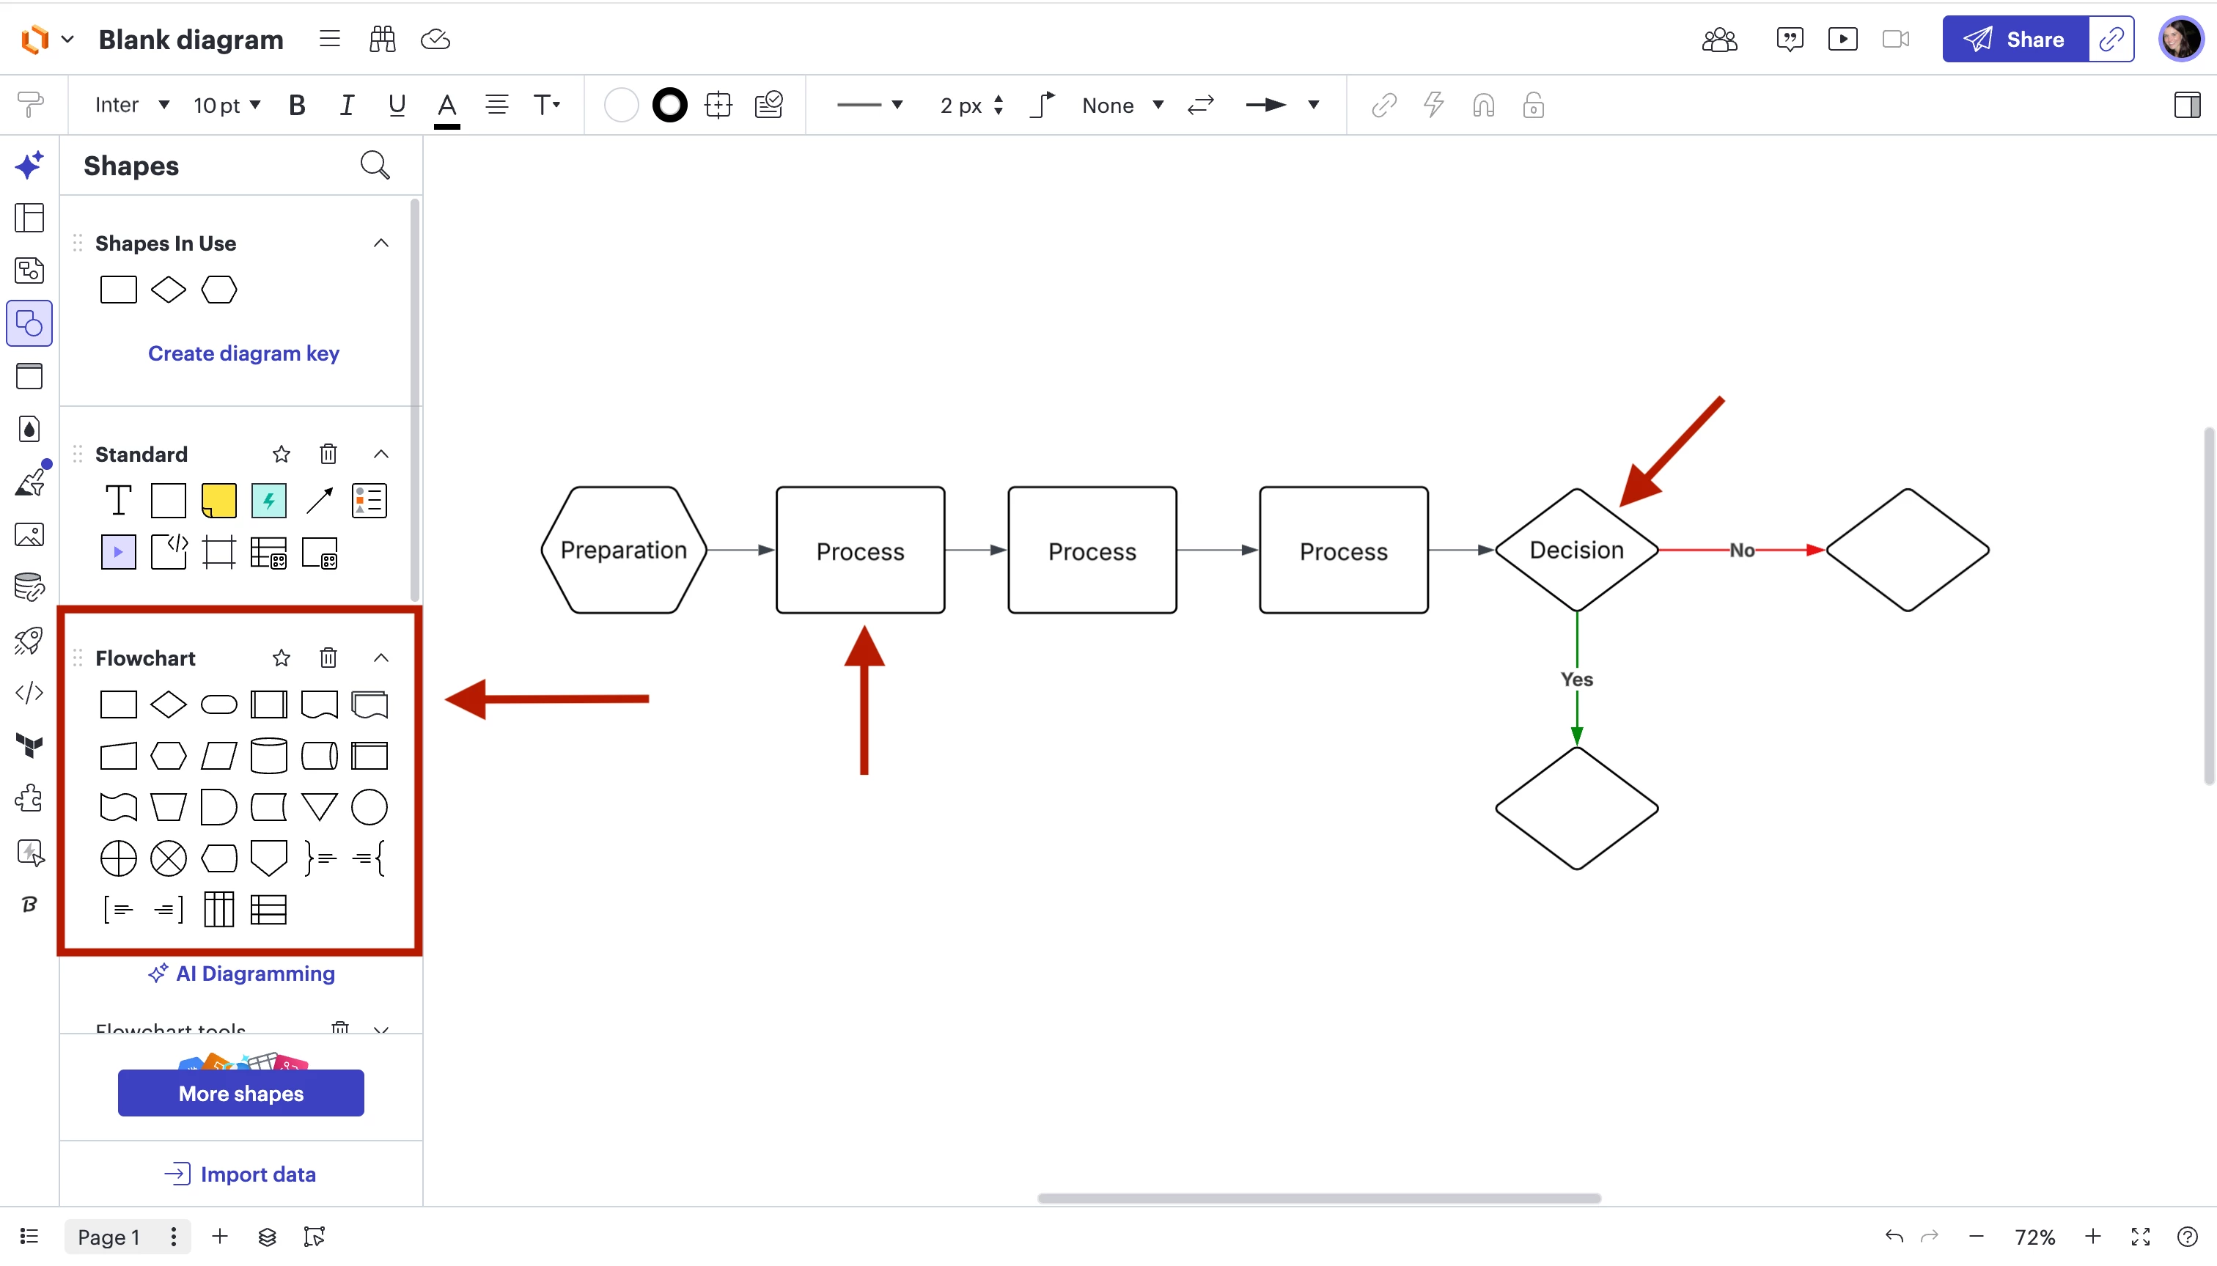Open the layers icon in bottom bar
This screenshot has height=1266, width=2217.
pos(268,1235)
